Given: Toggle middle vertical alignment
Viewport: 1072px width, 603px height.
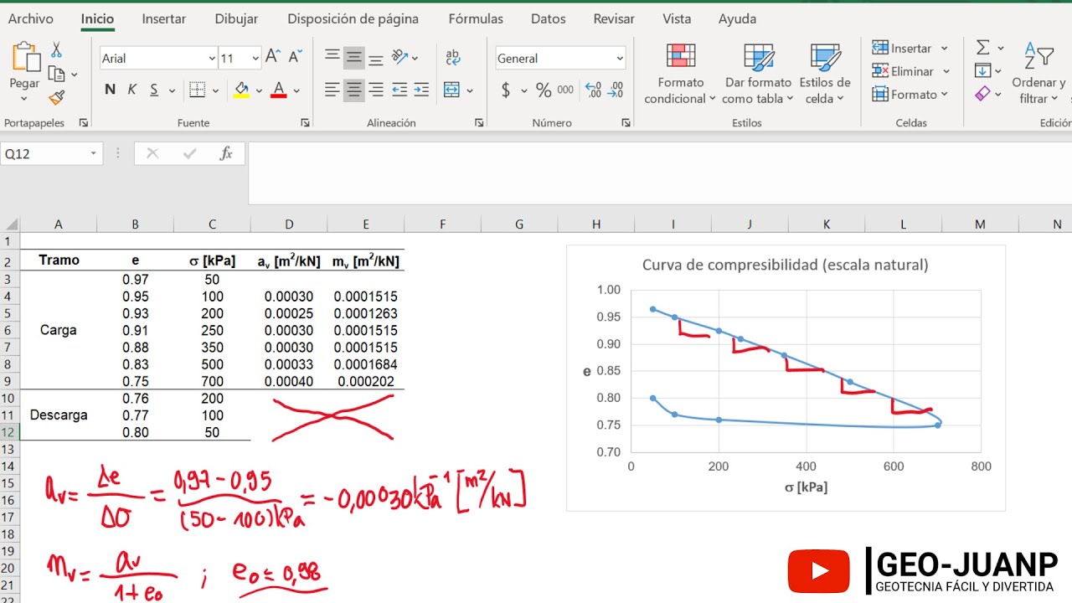Looking at the screenshot, I should [x=354, y=57].
